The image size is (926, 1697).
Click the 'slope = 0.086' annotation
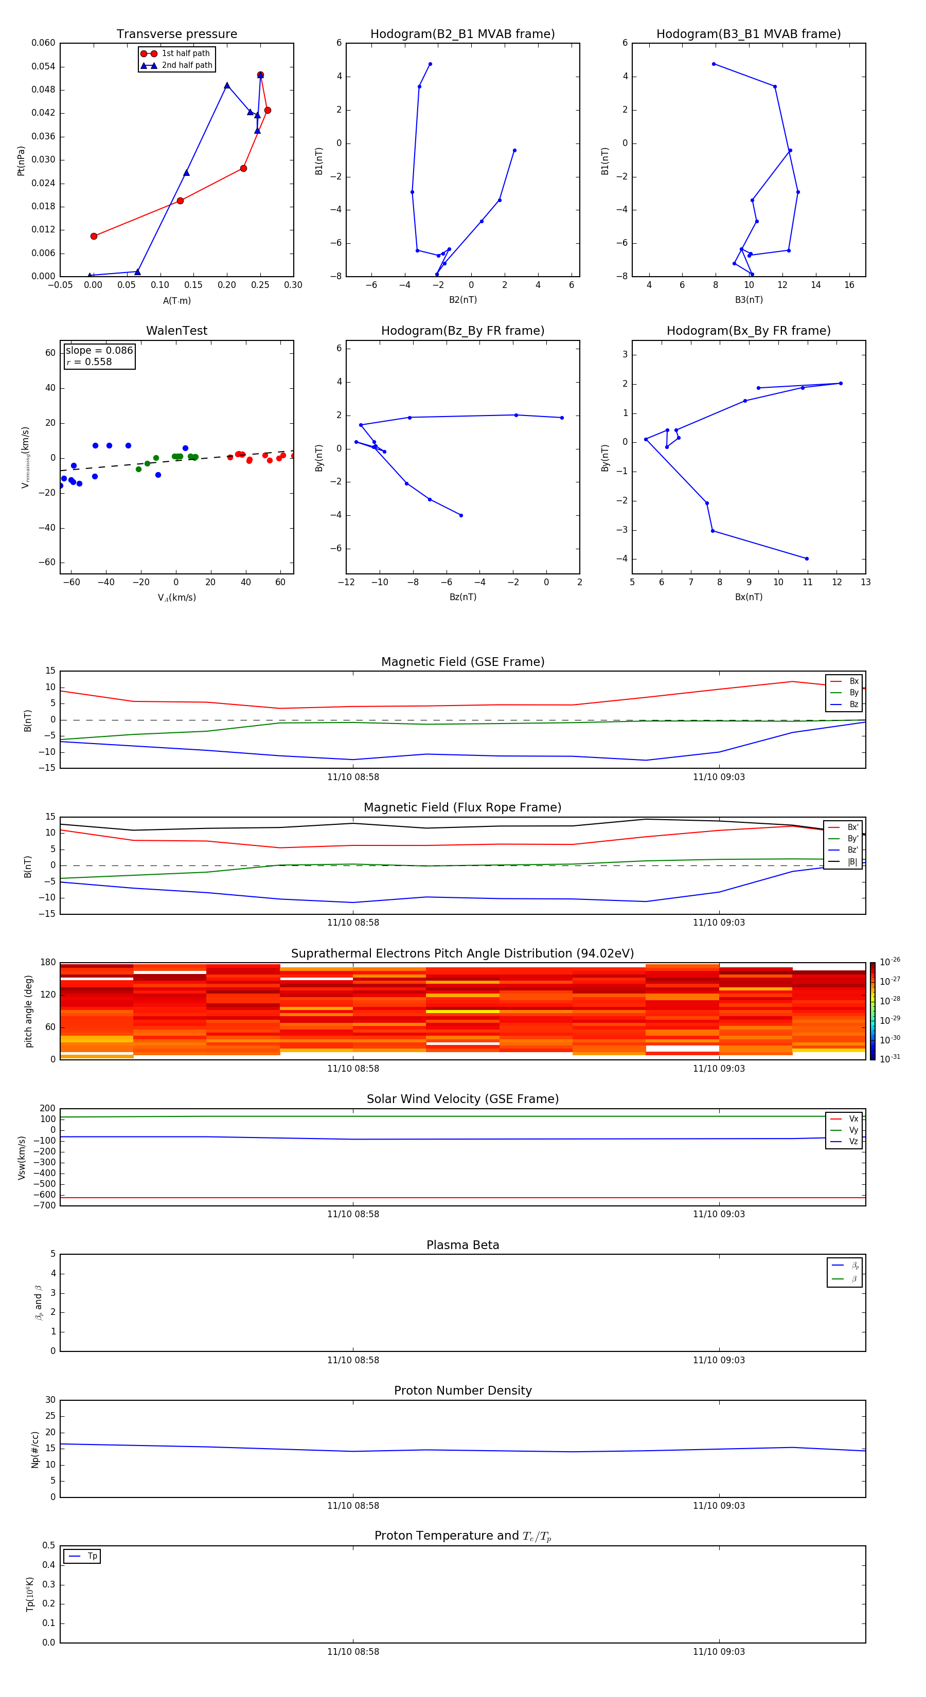pyautogui.click(x=99, y=351)
